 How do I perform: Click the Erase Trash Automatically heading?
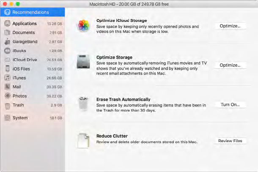coord(124,99)
